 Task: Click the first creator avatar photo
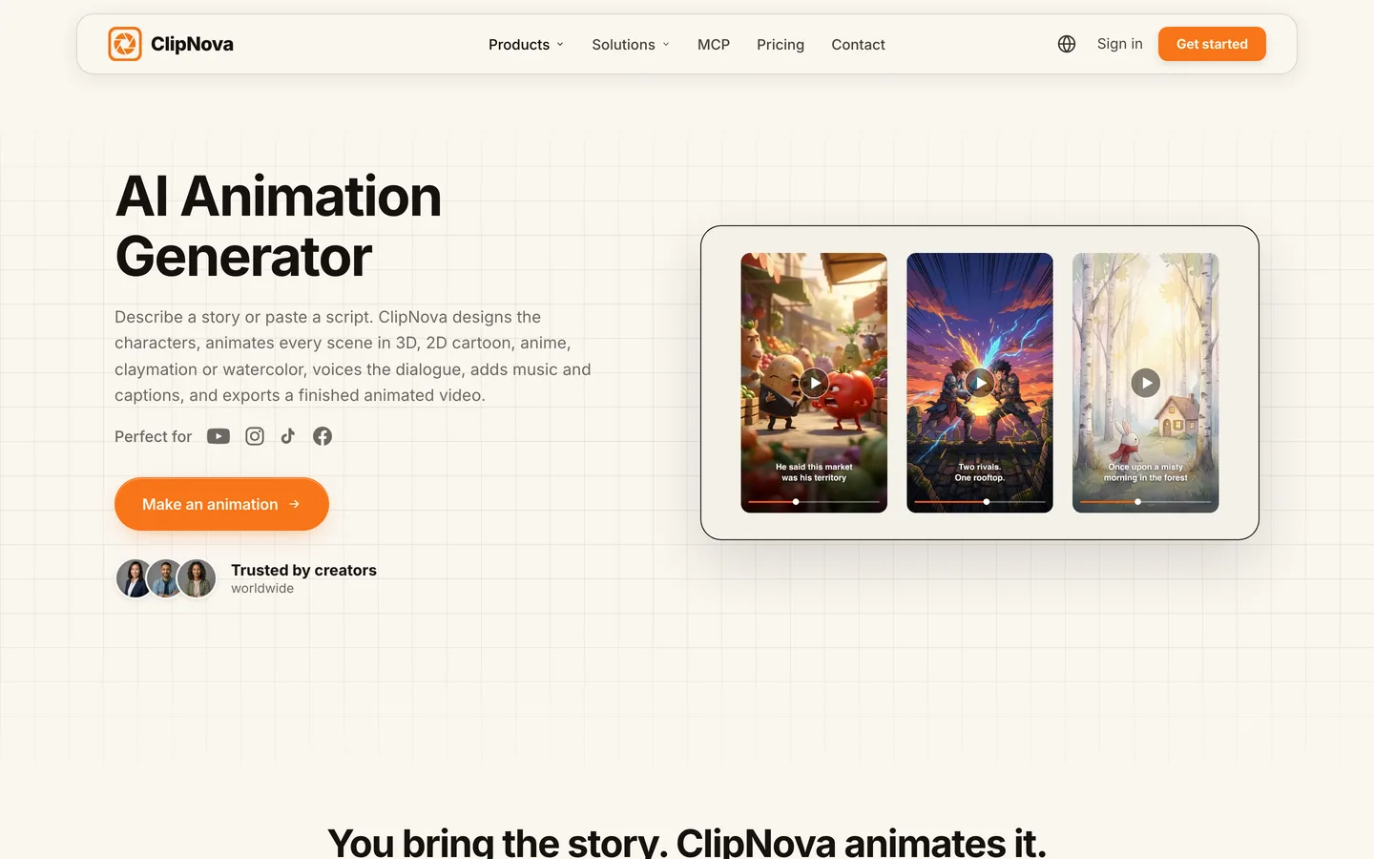click(x=135, y=578)
